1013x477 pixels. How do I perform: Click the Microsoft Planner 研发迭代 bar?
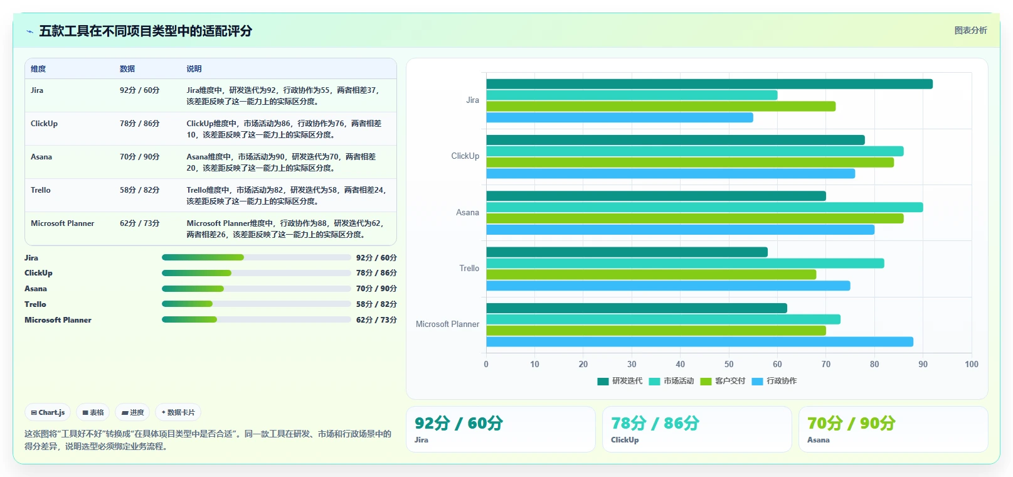[x=637, y=308]
